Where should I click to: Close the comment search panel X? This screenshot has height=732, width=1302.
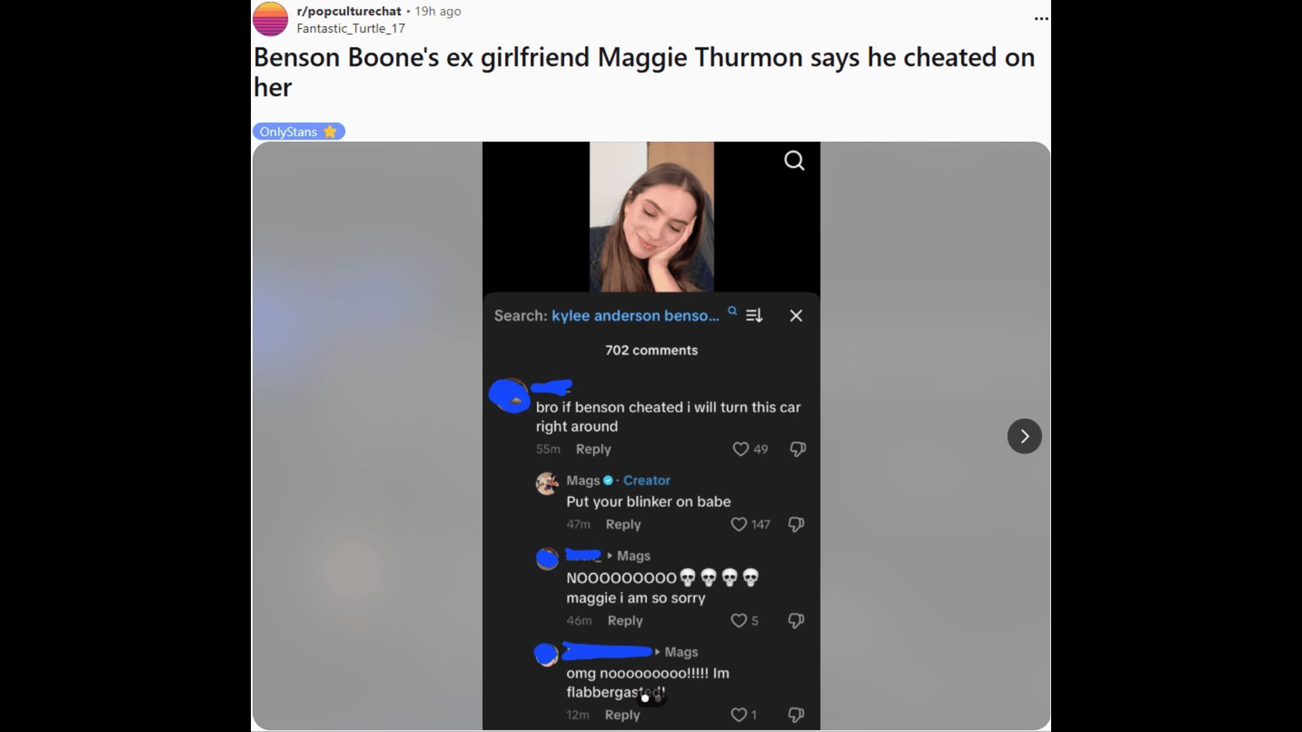click(x=796, y=316)
